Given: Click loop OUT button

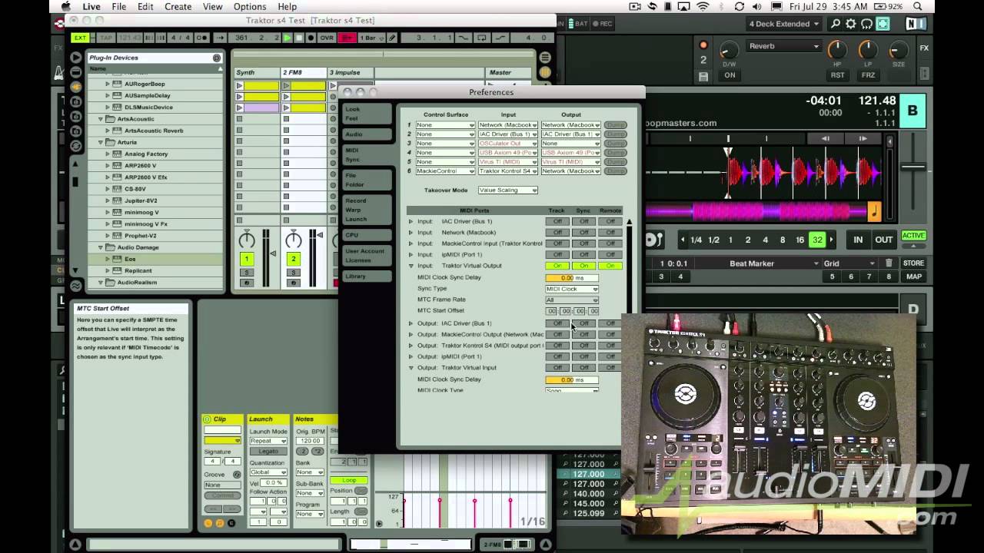Looking at the screenshot, I should [x=884, y=240].
